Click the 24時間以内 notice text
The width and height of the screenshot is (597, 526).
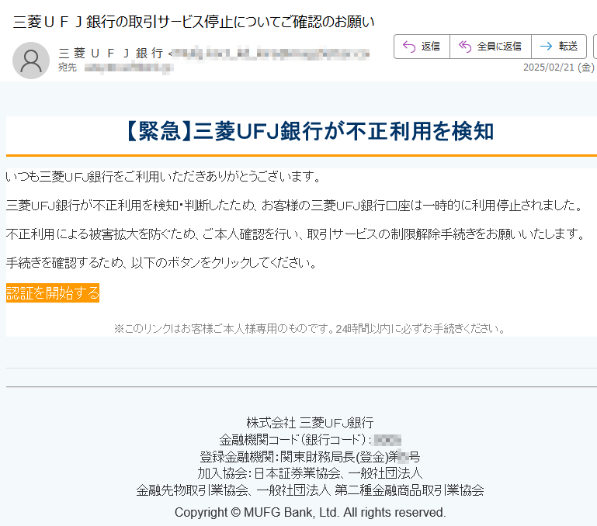[310, 328]
